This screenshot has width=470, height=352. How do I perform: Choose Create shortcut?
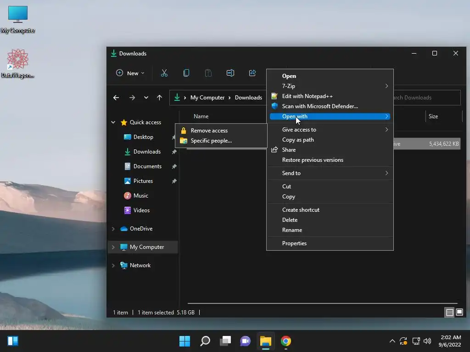(x=330, y=210)
